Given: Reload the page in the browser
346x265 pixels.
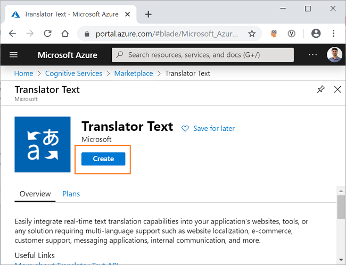Looking at the screenshot, I should (x=47, y=34).
